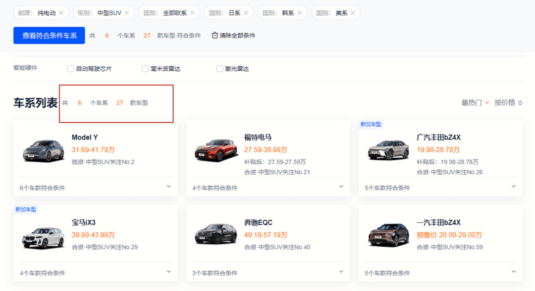Image resolution: width=535 pixels, height=291 pixels.
Task: Remove the 美系 filter tag
Action: pyautogui.click(x=353, y=13)
